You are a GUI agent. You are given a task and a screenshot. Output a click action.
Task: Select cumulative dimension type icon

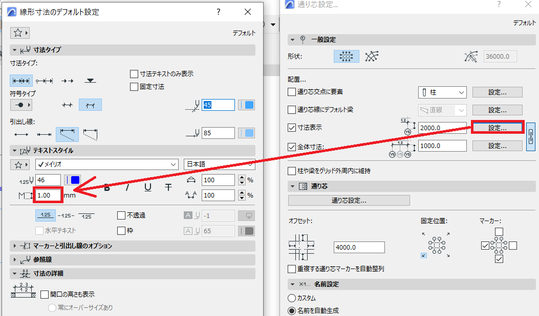coord(45,81)
